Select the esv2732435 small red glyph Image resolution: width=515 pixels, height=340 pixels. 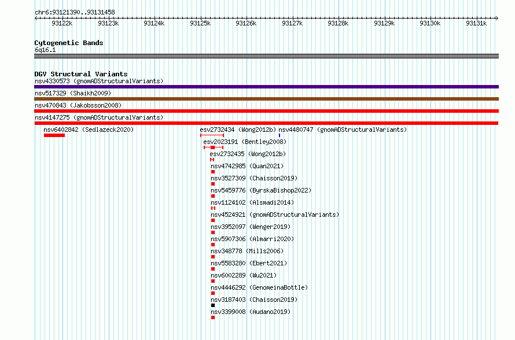[x=212, y=160]
